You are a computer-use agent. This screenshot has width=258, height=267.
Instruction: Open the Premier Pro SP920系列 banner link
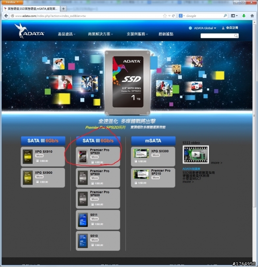[x=106, y=127]
